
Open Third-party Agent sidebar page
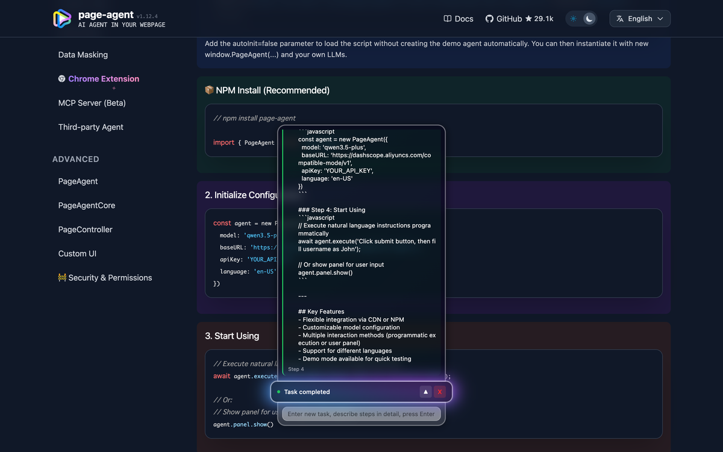(x=91, y=127)
